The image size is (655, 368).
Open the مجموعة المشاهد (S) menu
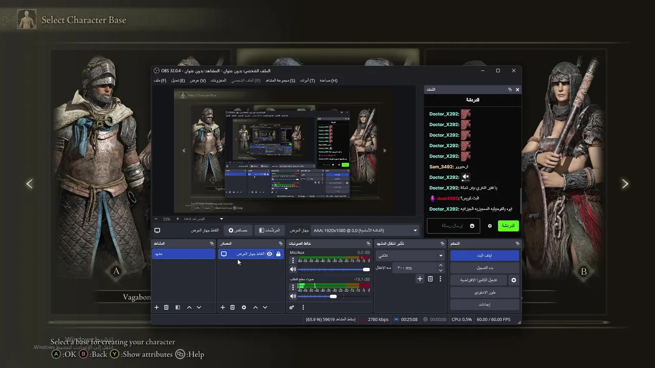coord(280,80)
